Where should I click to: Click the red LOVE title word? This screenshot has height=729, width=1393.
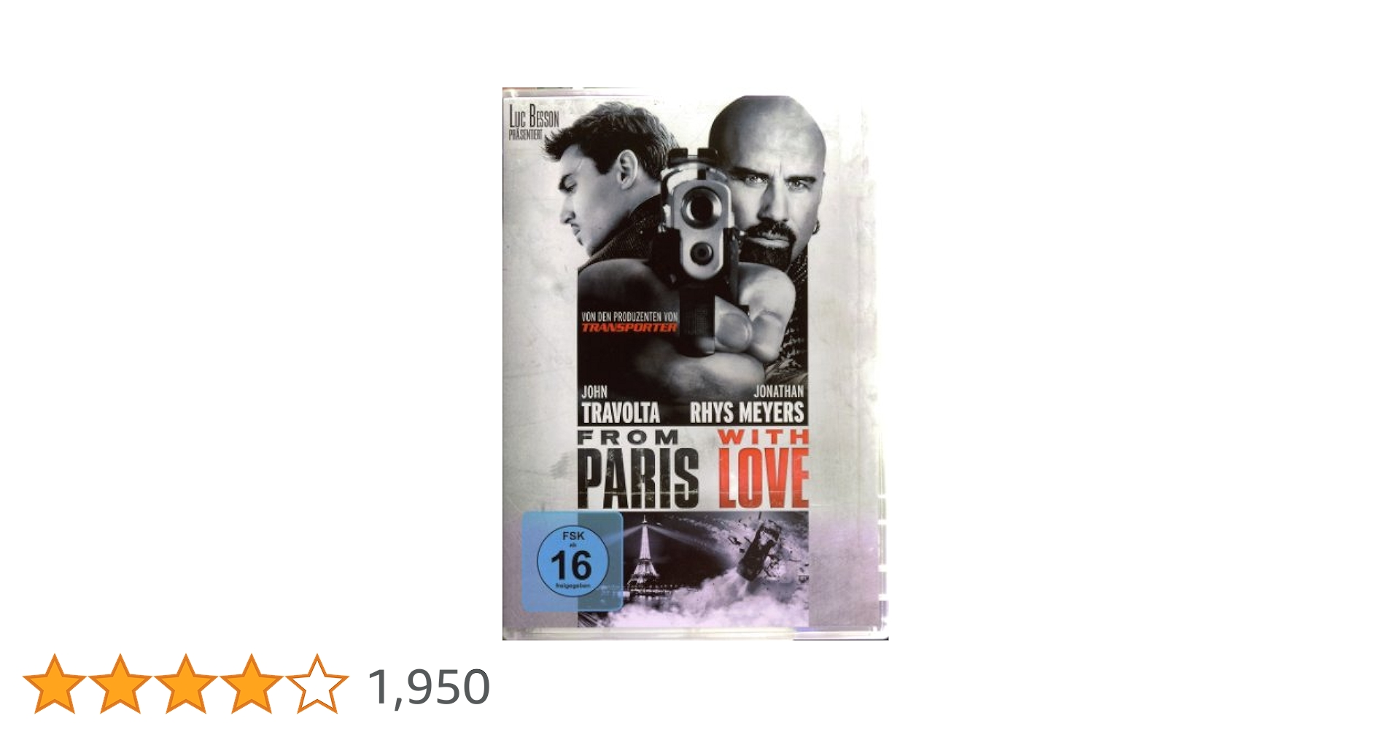[x=764, y=477]
